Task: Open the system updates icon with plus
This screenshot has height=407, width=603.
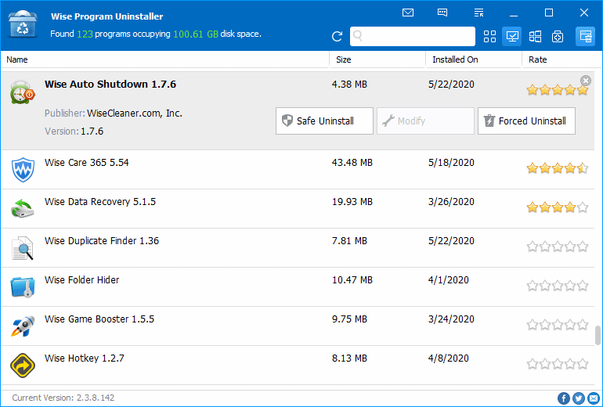Action: pos(558,37)
